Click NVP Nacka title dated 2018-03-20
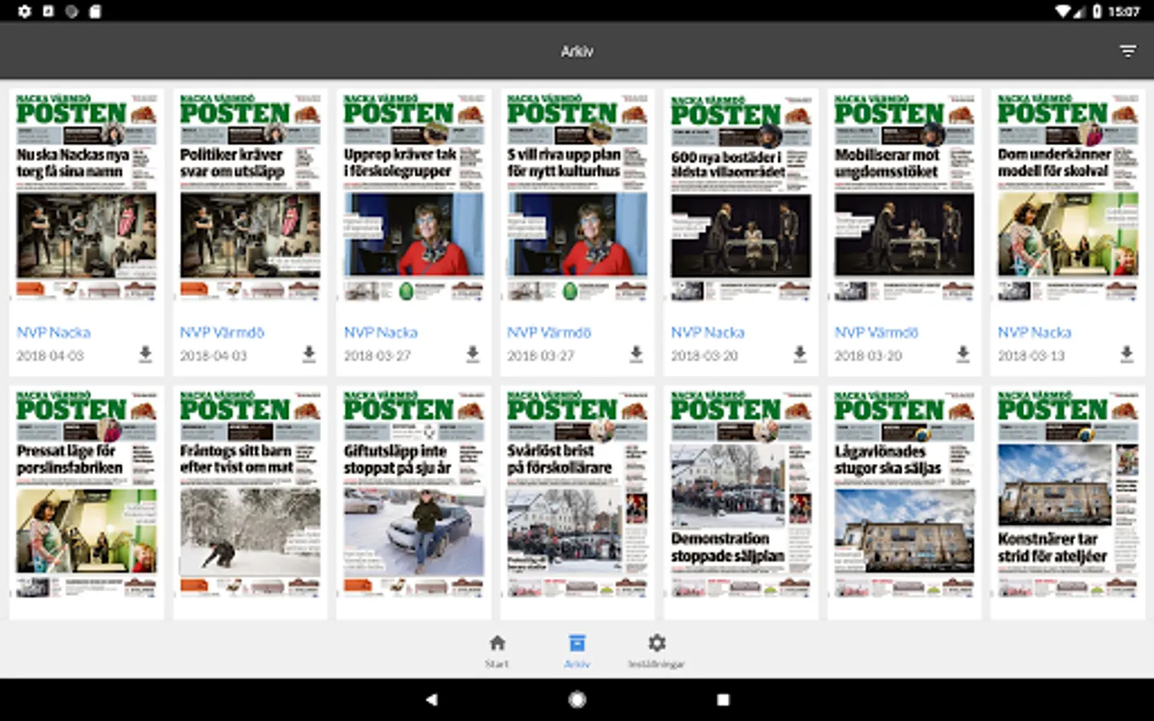Screen dimensions: 1154x721 tap(708, 332)
